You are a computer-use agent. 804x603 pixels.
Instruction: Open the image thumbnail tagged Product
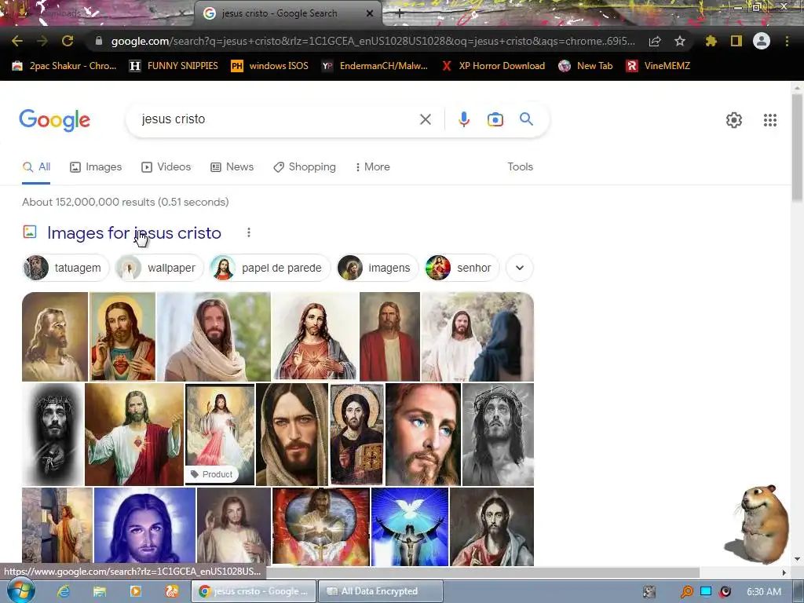click(x=220, y=434)
